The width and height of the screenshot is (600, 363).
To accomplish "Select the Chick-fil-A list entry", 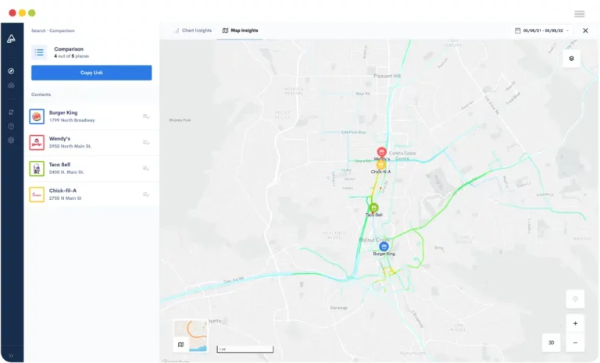I will 91,194.
